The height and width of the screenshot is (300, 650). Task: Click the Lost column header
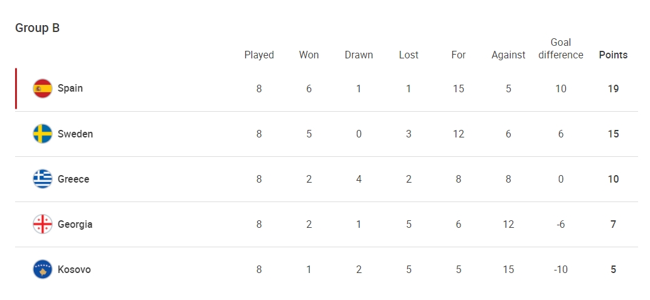(x=408, y=55)
